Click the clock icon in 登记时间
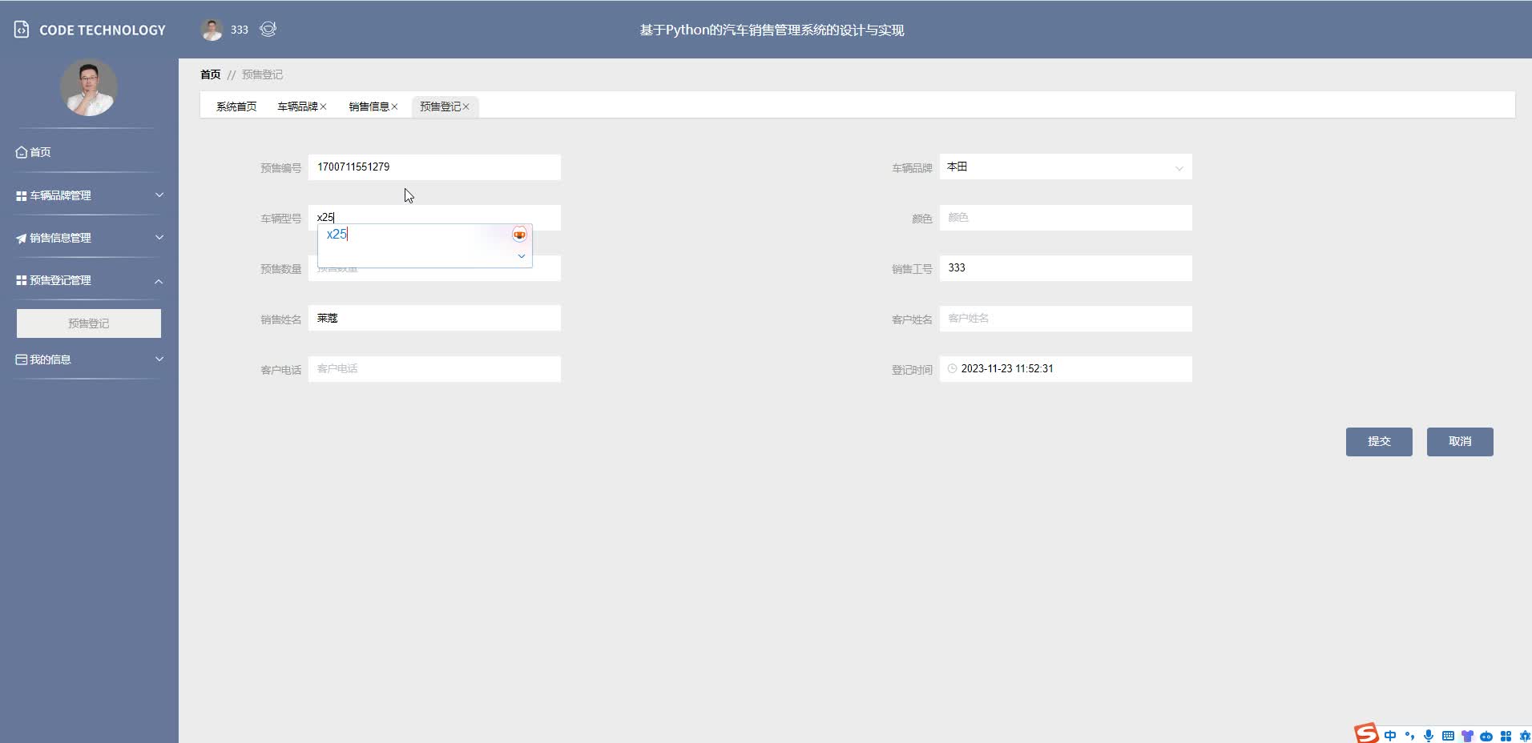The width and height of the screenshot is (1532, 743). tap(952, 368)
